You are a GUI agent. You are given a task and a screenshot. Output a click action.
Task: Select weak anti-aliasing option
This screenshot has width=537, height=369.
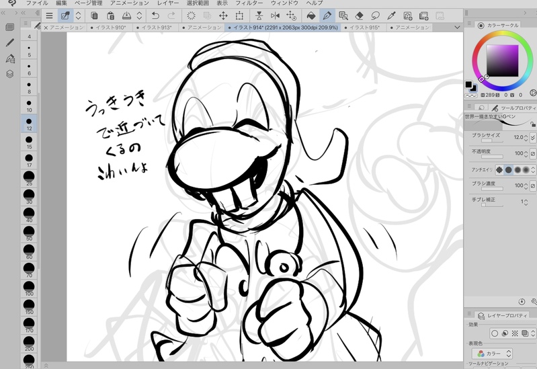pos(509,169)
